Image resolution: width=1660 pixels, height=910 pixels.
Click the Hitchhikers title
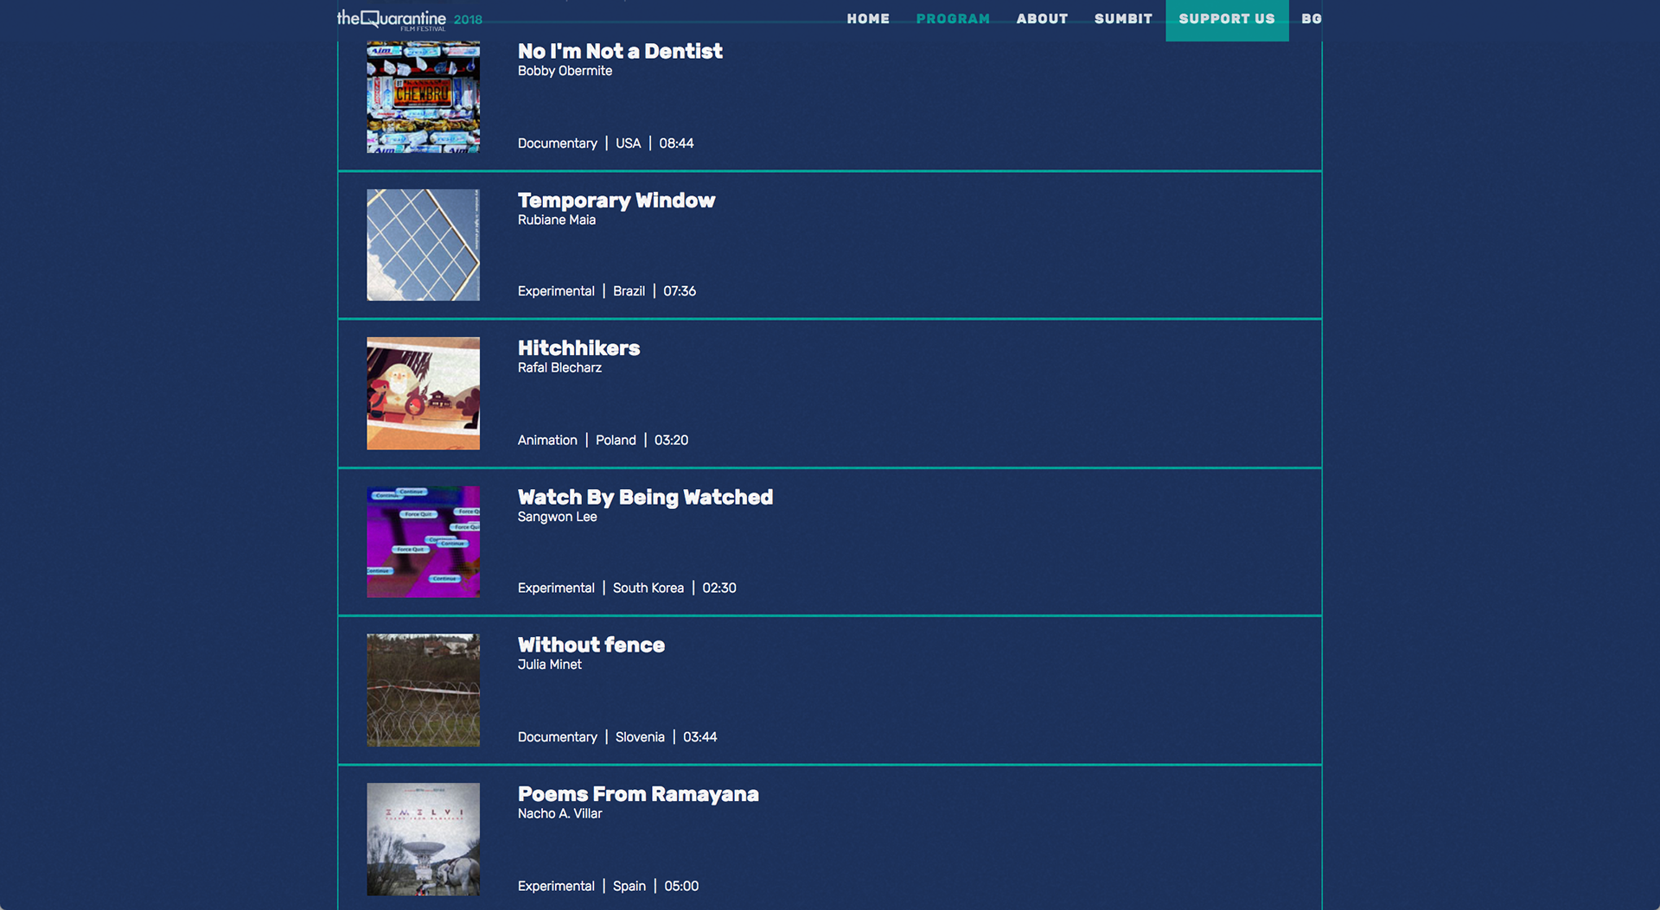coord(578,348)
